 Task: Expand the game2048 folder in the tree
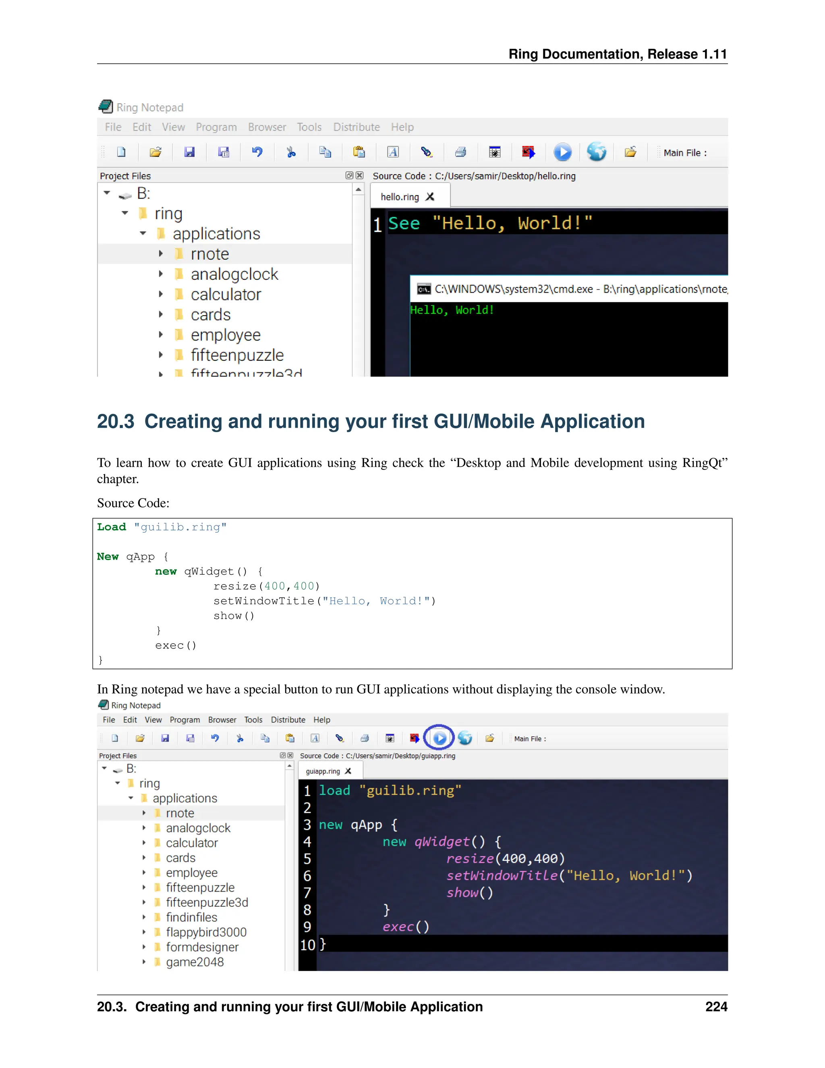click(144, 962)
